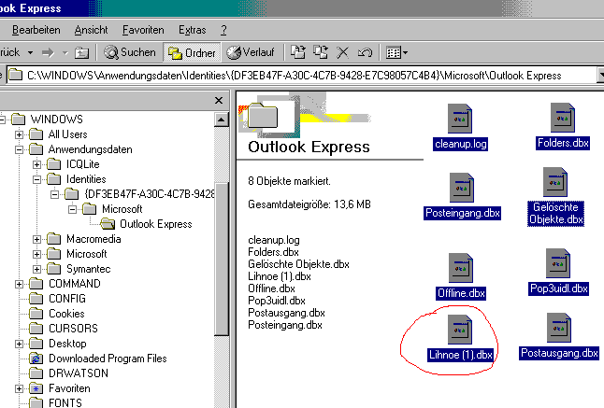Screen dimensions: 604x408
Task: Click 'Pop3uidl.dbx' in info list
Action: click(277, 301)
